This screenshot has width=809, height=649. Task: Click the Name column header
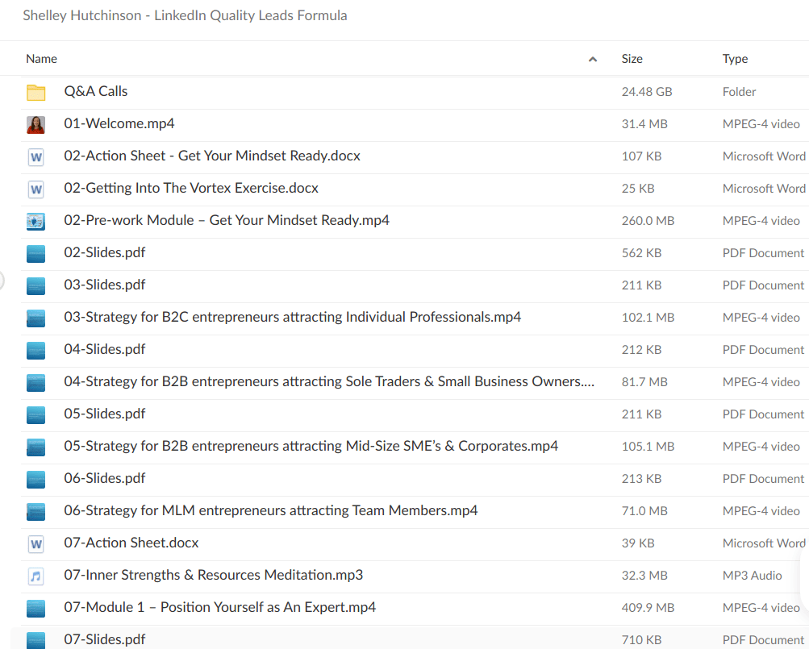tap(41, 58)
